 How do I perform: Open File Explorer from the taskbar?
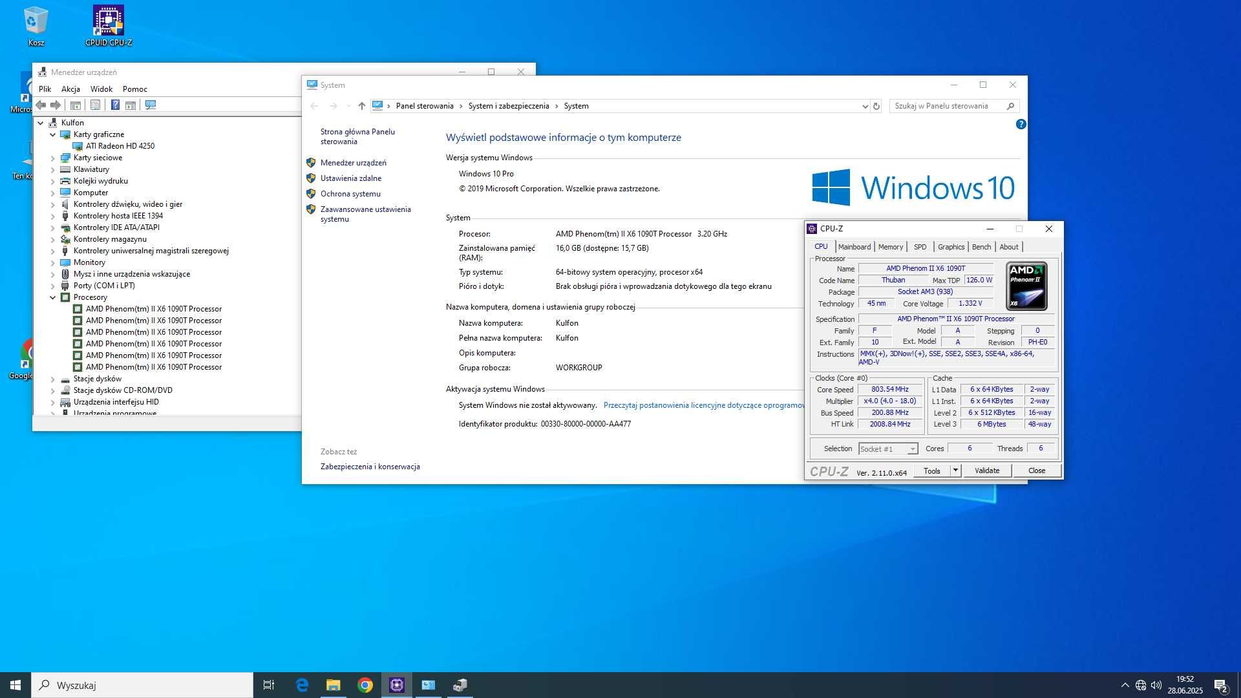(334, 685)
